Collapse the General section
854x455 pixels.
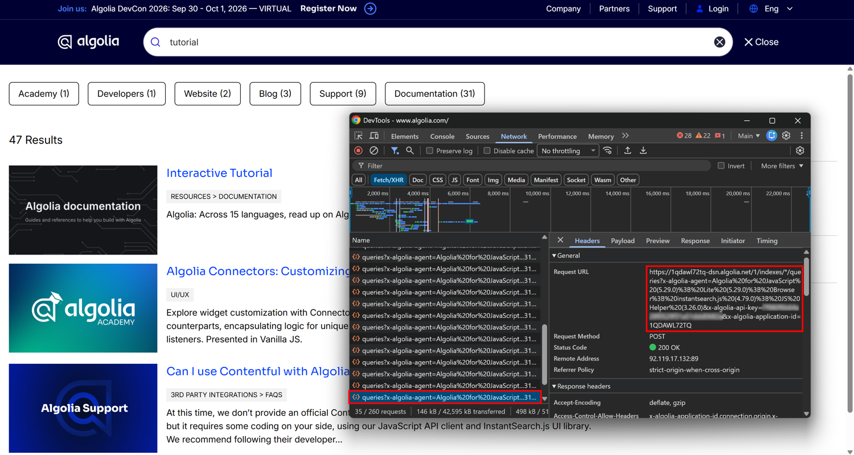point(566,256)
